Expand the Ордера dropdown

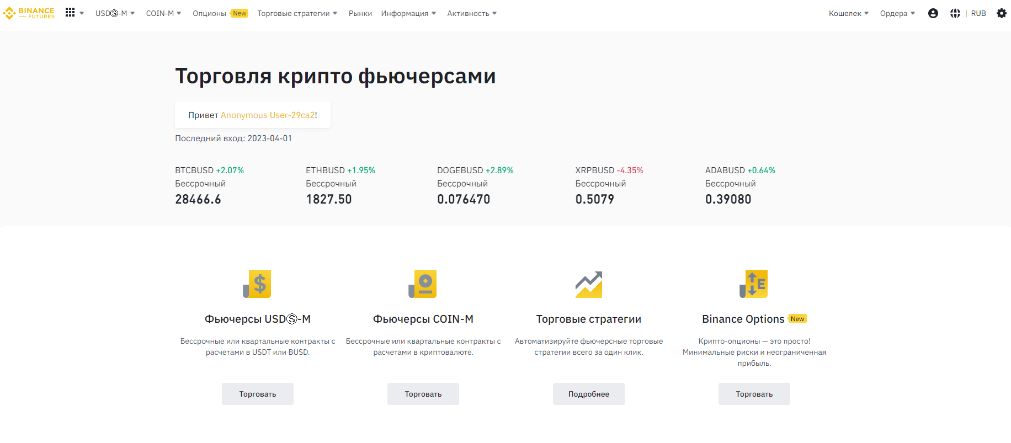tap(897, 13)
